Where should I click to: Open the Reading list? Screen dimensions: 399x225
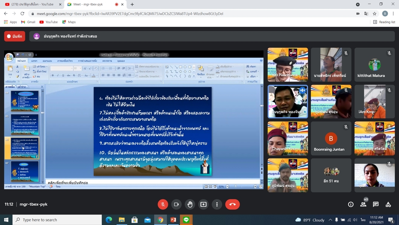click(384, 22)
